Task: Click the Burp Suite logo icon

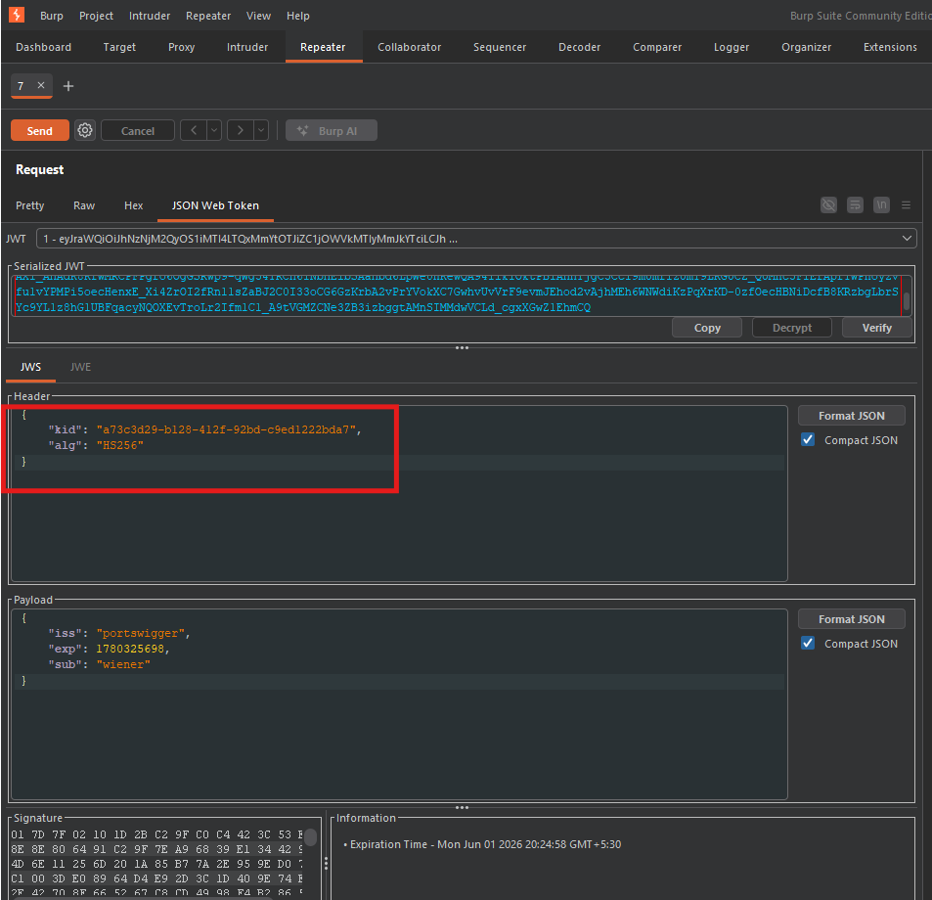Action: click(16, 15)
